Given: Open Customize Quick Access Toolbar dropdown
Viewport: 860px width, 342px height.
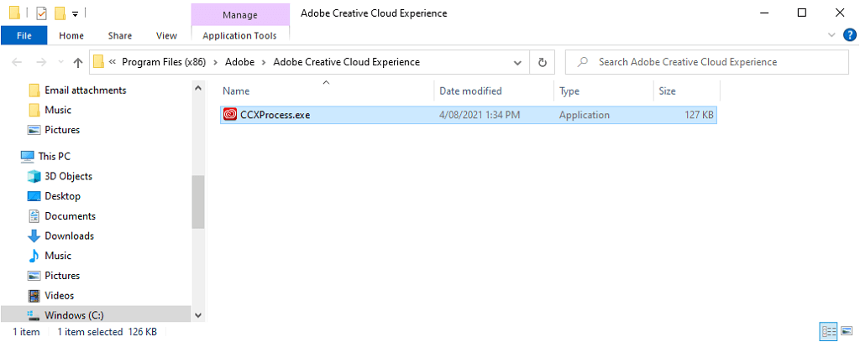Looking at the screenshot, I should tap(75, 13).
